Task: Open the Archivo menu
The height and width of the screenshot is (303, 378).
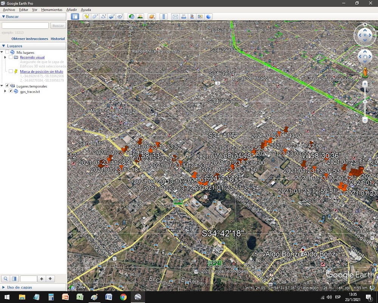Action: pyautogui.click(x=9, y=10)
